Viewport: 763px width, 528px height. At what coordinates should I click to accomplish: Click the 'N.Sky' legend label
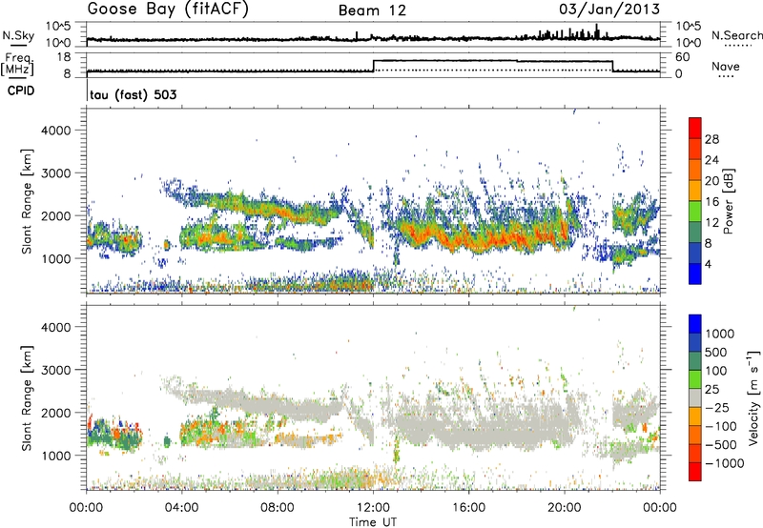(18, 35)
